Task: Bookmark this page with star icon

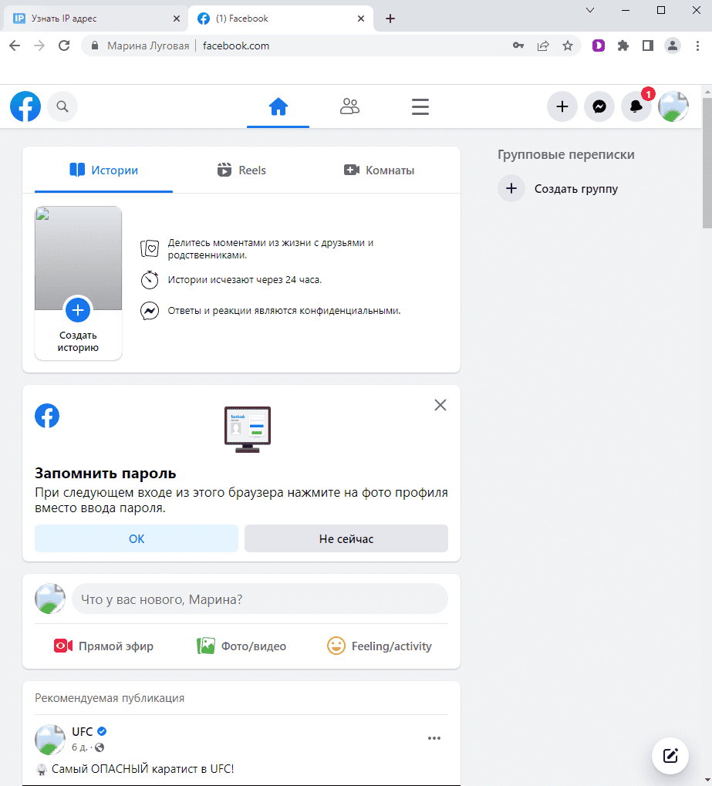Action: pos(568,46)
